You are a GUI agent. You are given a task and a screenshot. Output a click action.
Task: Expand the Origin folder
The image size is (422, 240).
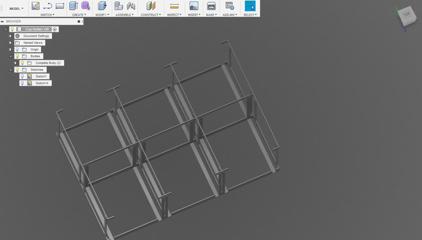click(x=10, y=49)
